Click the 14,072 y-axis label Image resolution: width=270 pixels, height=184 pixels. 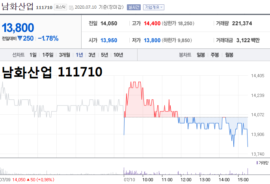click(x=258, y=115)
